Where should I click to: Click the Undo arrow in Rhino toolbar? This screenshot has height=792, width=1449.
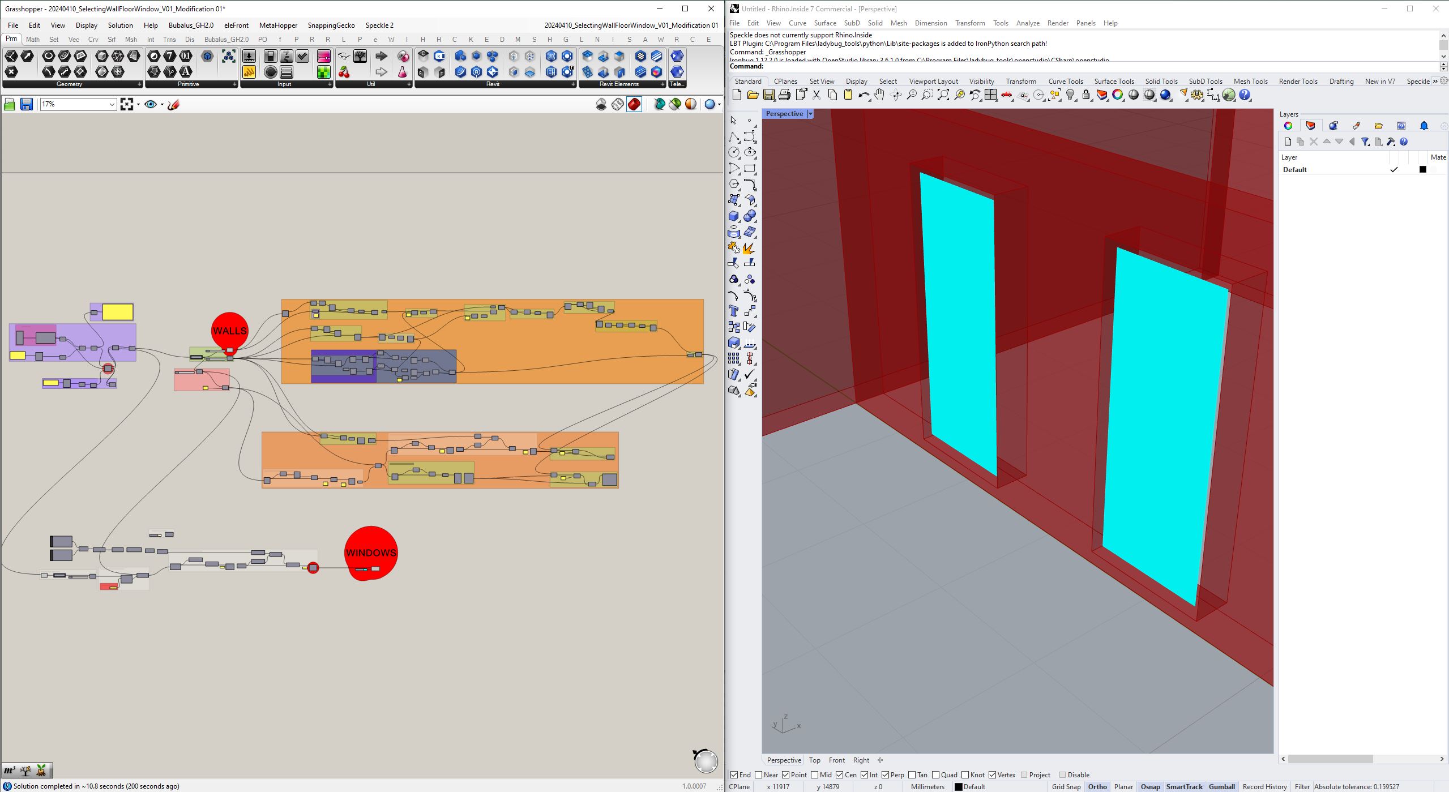pos(864,95)
